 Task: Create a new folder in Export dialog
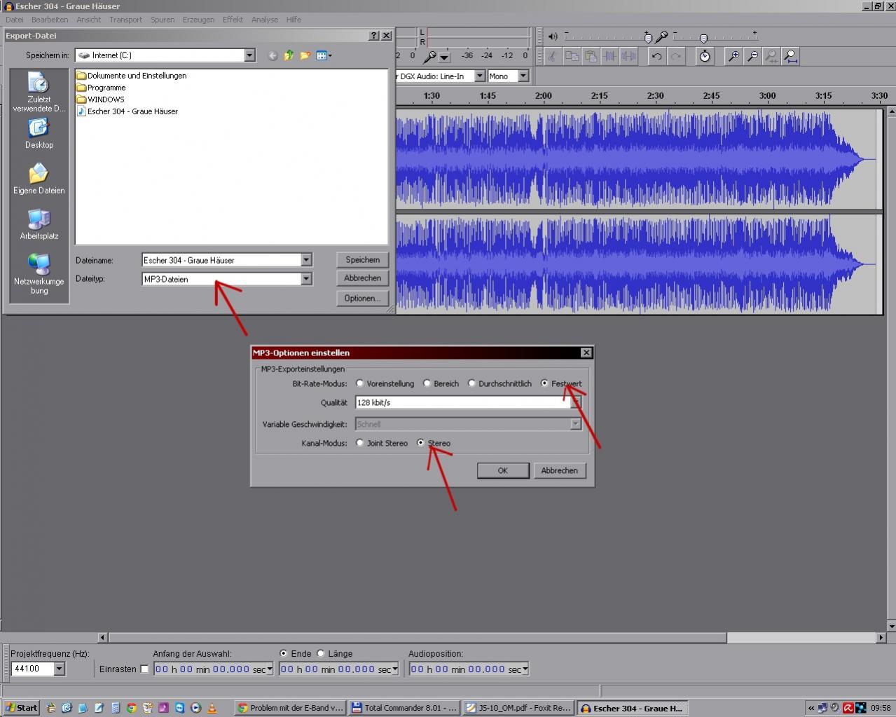point(305,55)
